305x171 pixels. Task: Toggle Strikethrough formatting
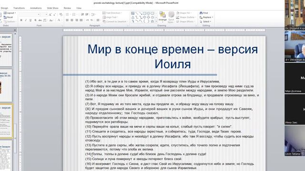point(40,20)
